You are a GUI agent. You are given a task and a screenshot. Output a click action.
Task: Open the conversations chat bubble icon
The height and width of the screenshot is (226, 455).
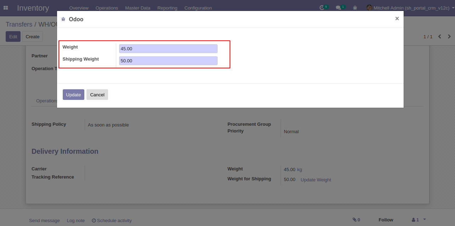point(338,8)
